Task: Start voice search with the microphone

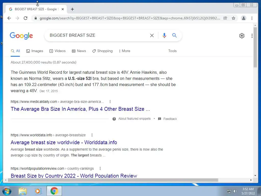Action: tap(164, 35)
